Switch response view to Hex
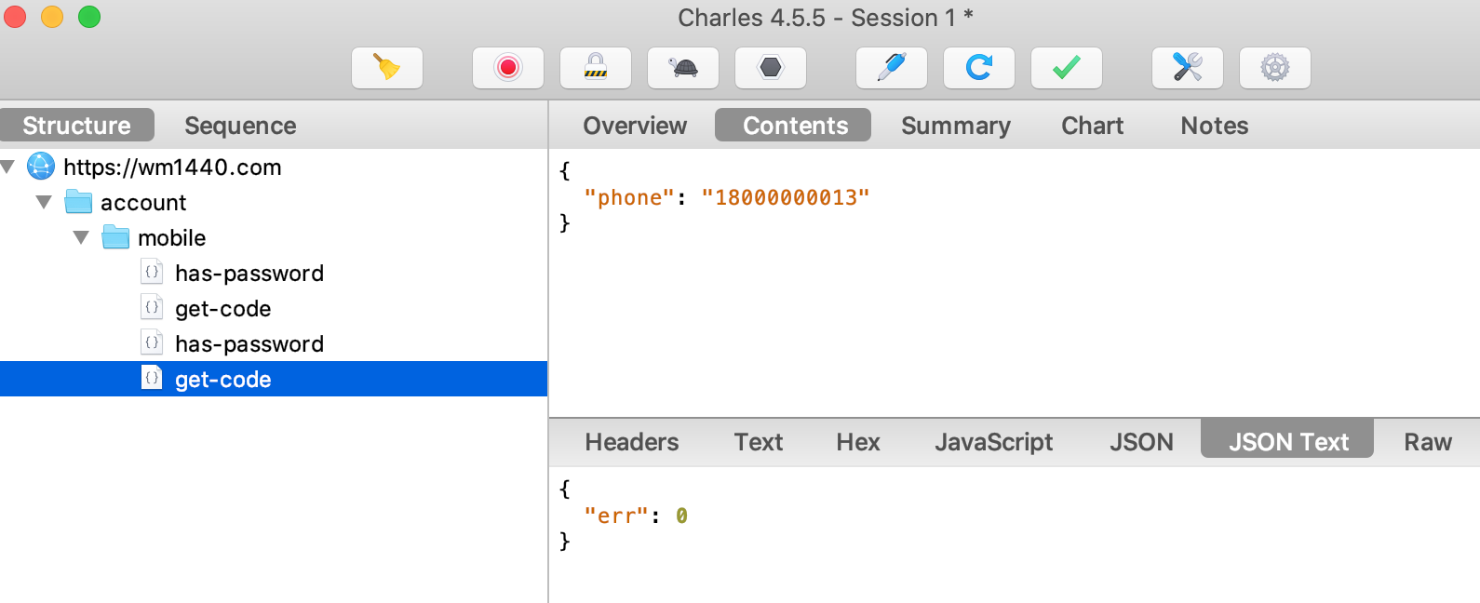The width and height of the screenshot is (1480, 603). [858, 442]
